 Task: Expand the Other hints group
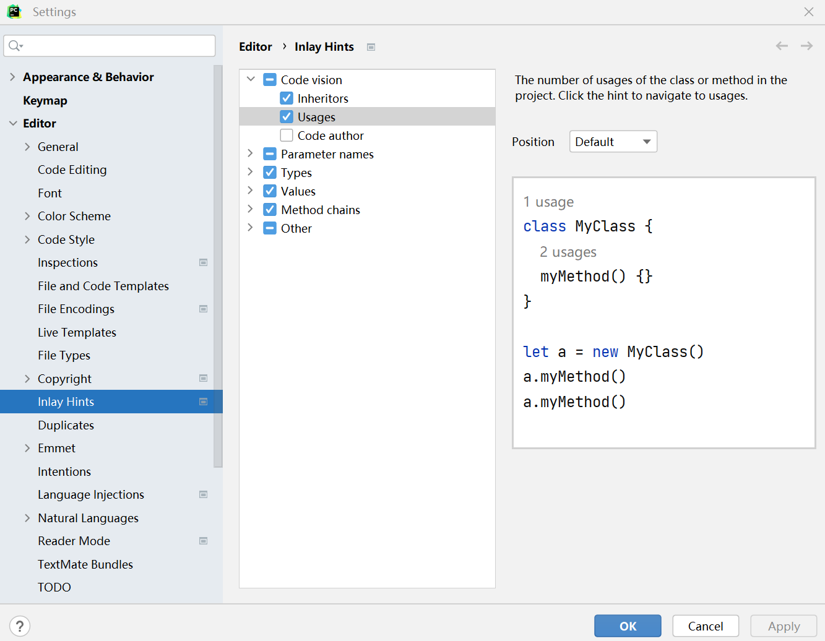[251, 228]
